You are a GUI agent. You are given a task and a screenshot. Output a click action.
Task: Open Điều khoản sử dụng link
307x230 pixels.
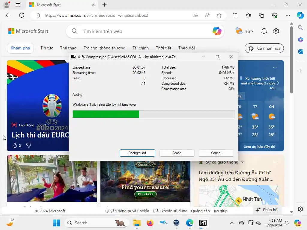pos(170,211)
